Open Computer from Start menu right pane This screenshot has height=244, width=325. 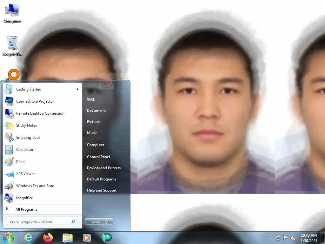click(x=95, y=145)
